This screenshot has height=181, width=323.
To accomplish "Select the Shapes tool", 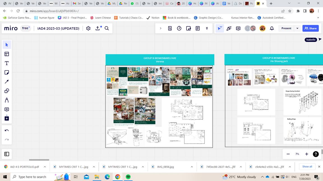I will coord(7,91).
